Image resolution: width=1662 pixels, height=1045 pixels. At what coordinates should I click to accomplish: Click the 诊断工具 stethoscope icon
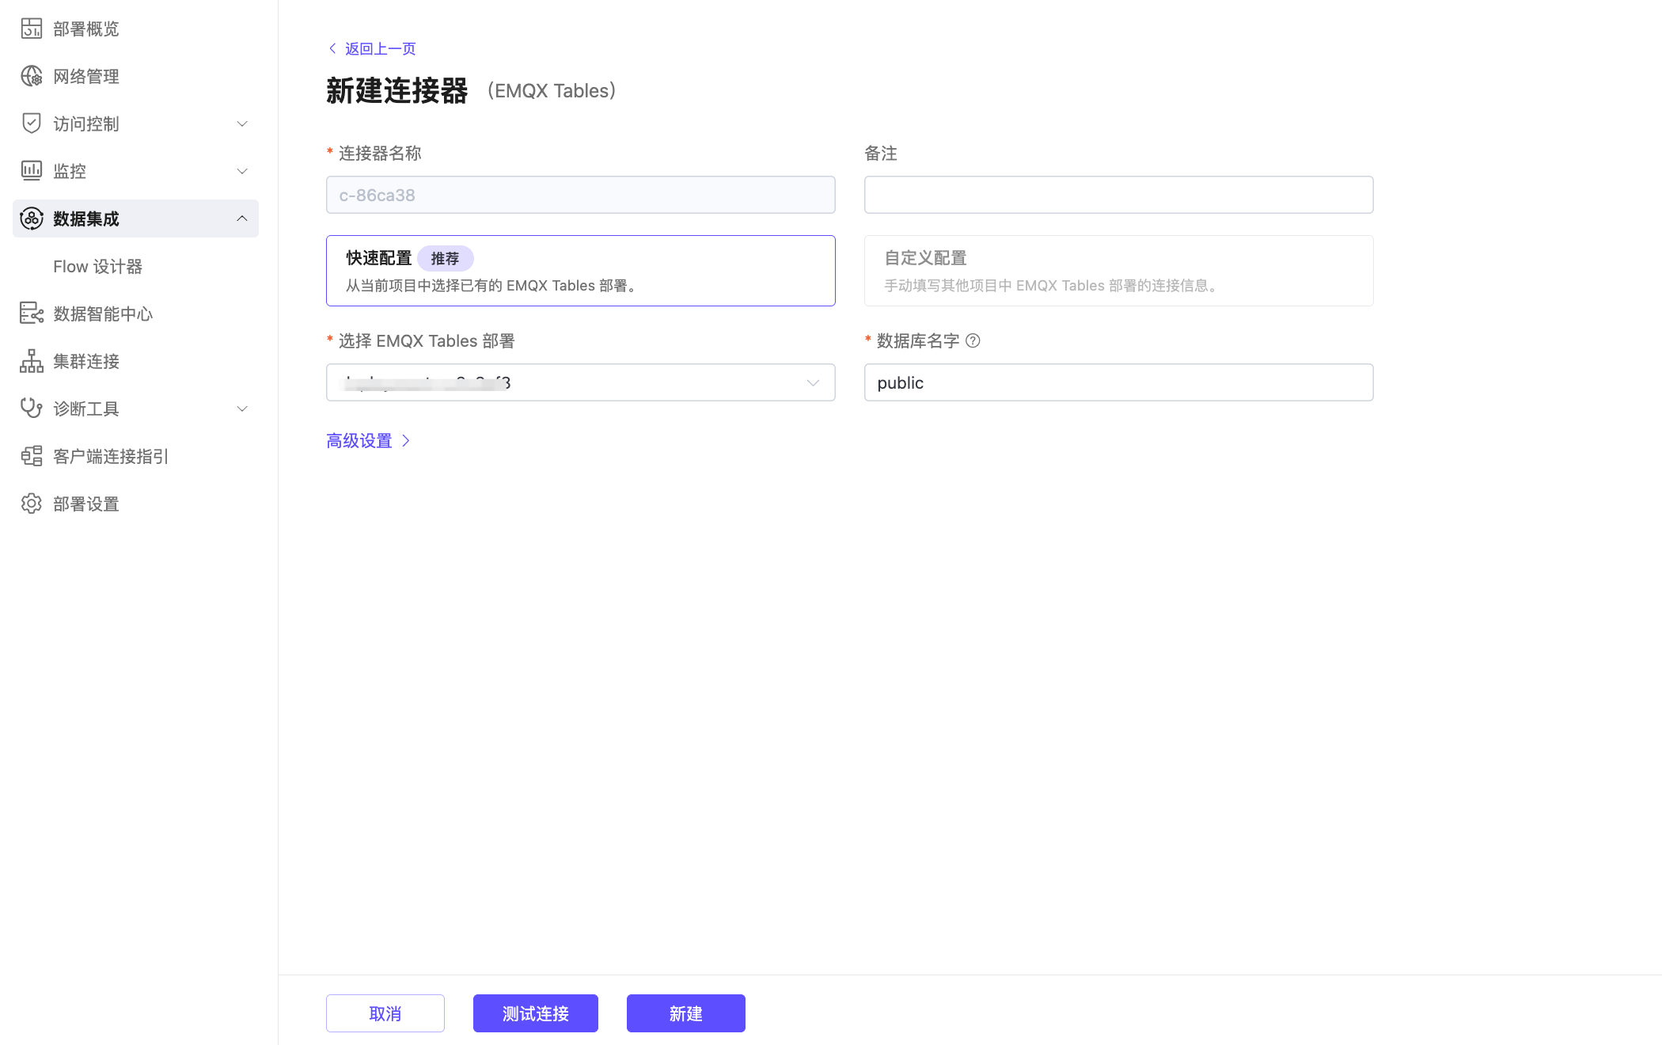pyautogui.click(x=32, y=408)
